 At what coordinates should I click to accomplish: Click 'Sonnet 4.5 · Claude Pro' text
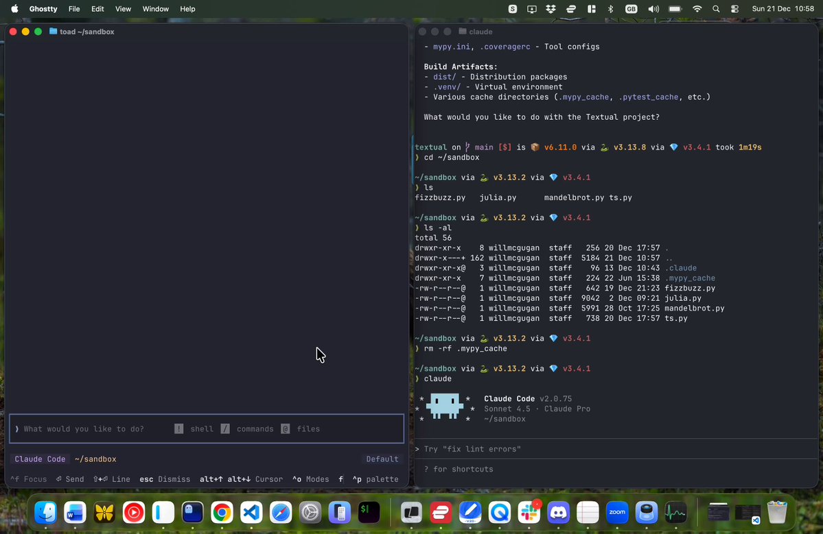[537, 409]
